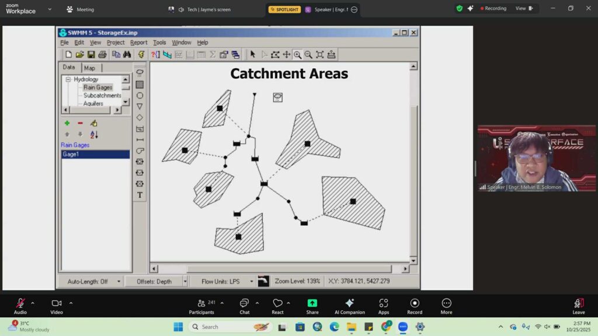Select the Zoom In magnifier tool

[297, 54]
